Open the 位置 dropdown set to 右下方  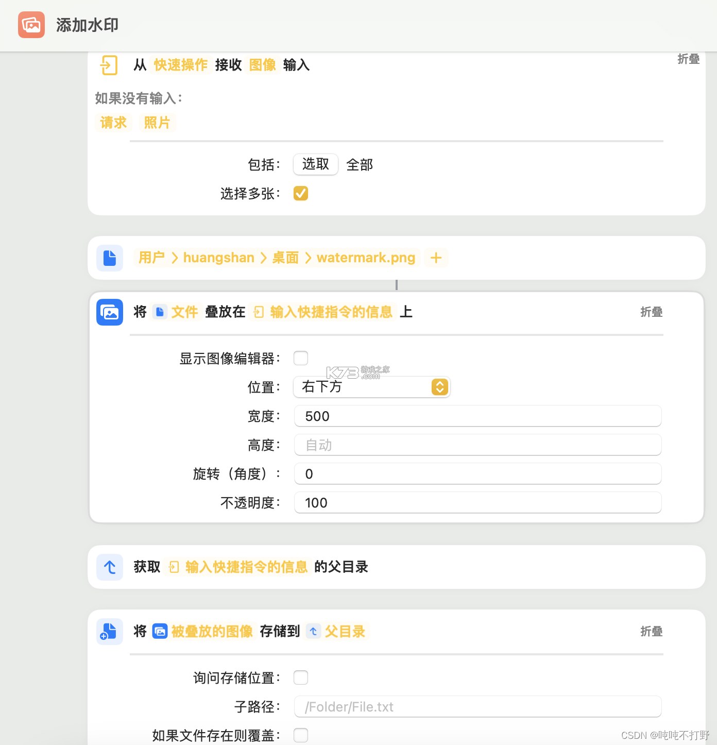click(x=372, y=387)
